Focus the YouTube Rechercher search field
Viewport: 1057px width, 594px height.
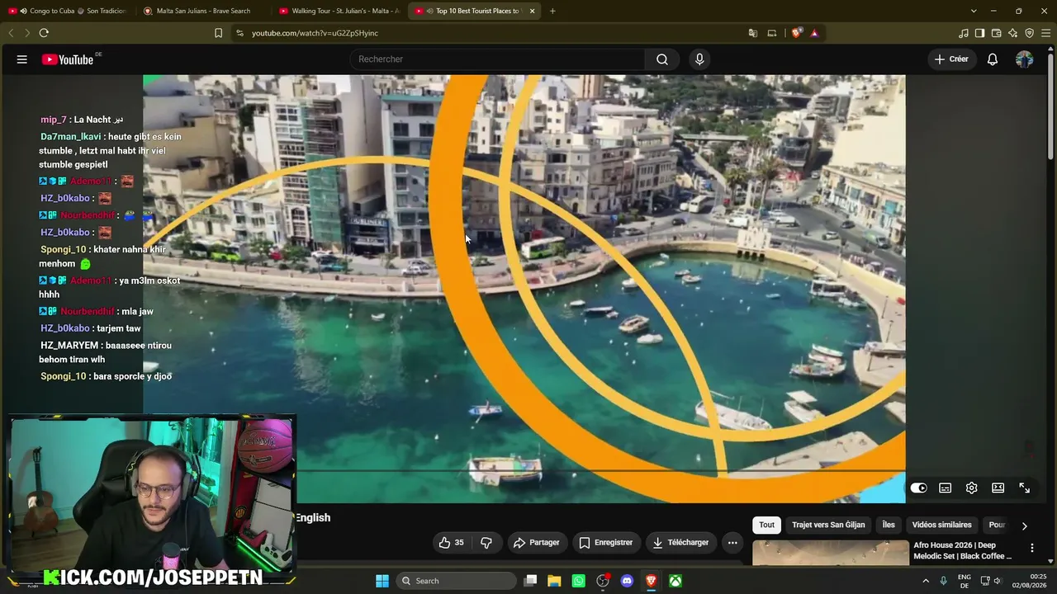click(x=497, y=59)
